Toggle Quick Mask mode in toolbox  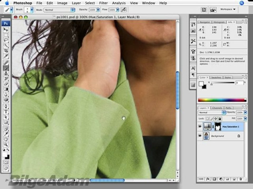tap(6, 163)
